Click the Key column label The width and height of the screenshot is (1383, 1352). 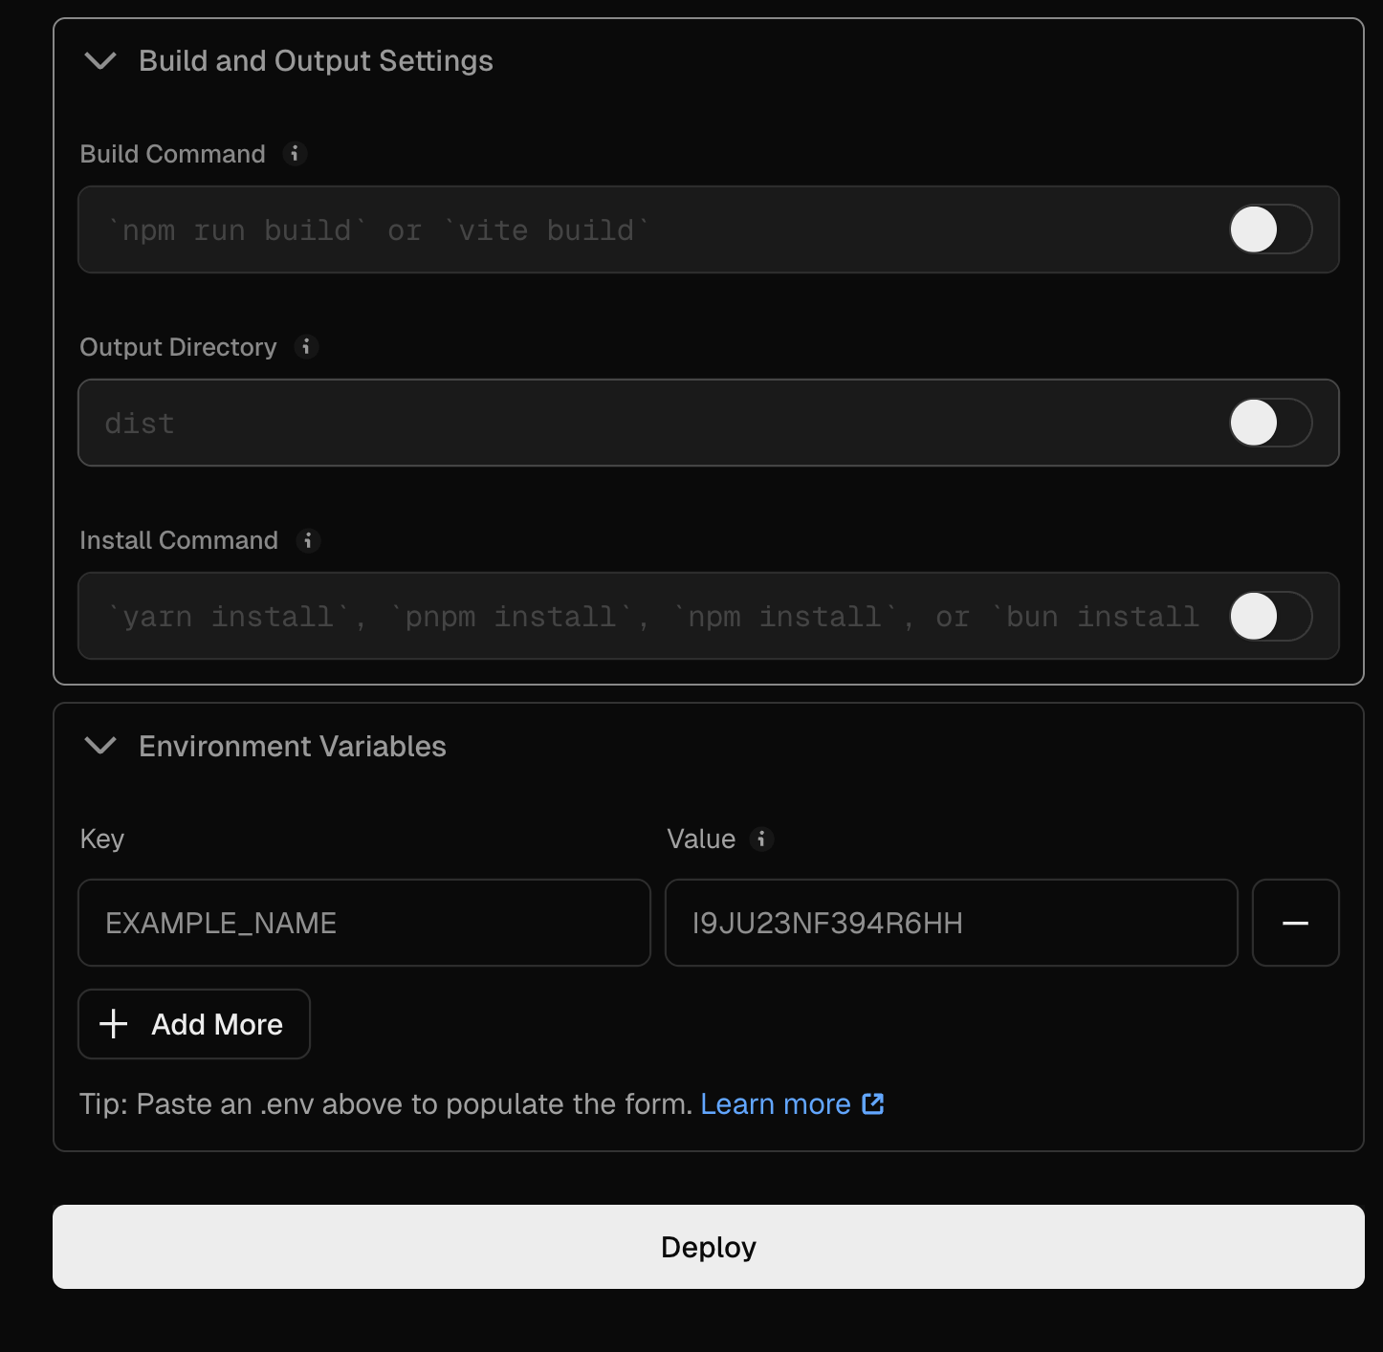point(102,839)
